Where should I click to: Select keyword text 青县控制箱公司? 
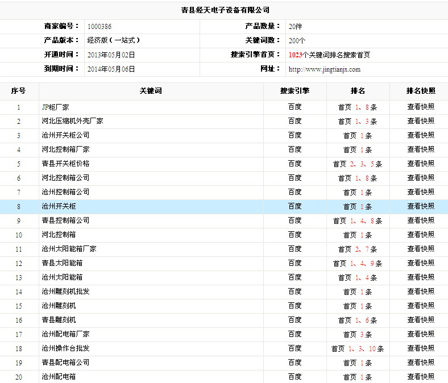click(x=65, y=220)
